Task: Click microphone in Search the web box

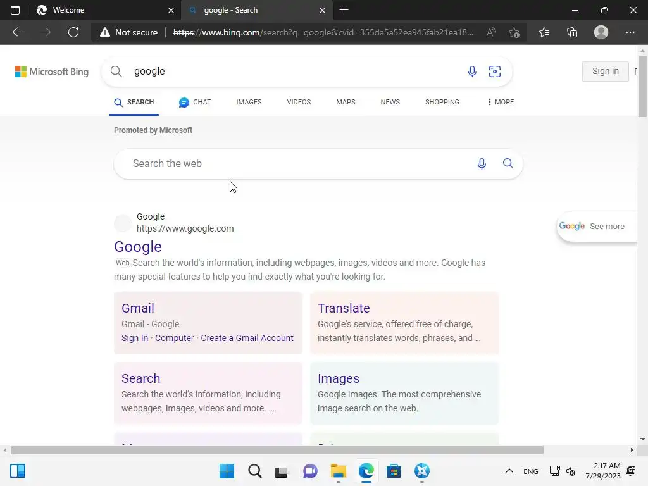Action: click(482, 164)
